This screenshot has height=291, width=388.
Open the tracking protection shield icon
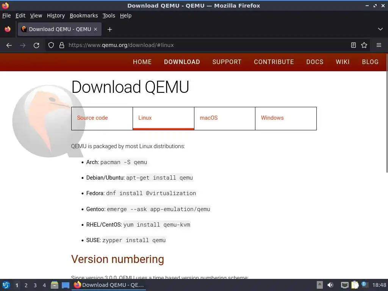51,45
